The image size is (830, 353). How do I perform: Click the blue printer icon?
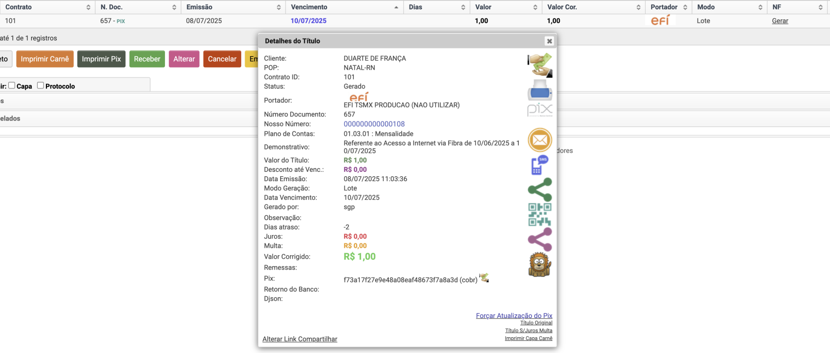click(539, 91)
